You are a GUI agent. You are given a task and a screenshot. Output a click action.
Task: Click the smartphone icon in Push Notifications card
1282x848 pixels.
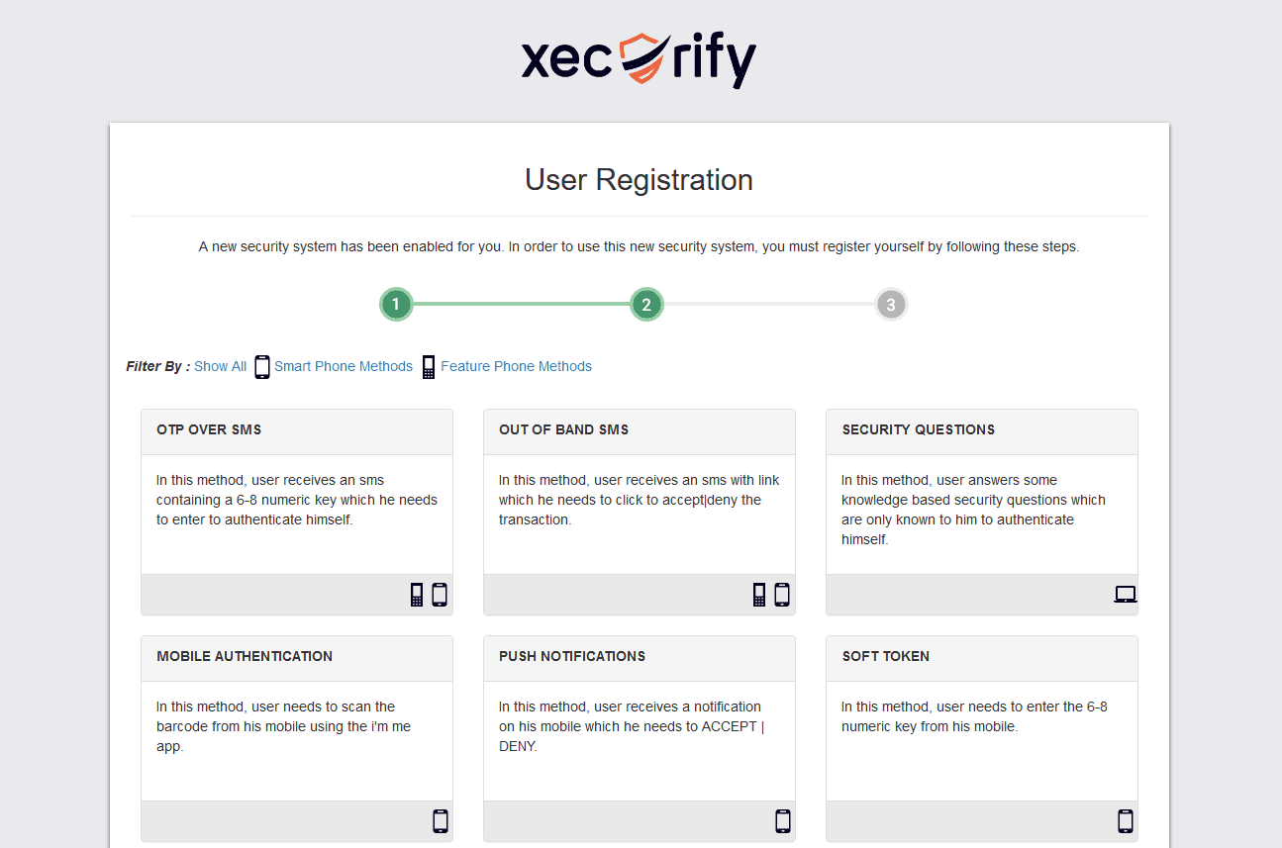coord(783,821)
